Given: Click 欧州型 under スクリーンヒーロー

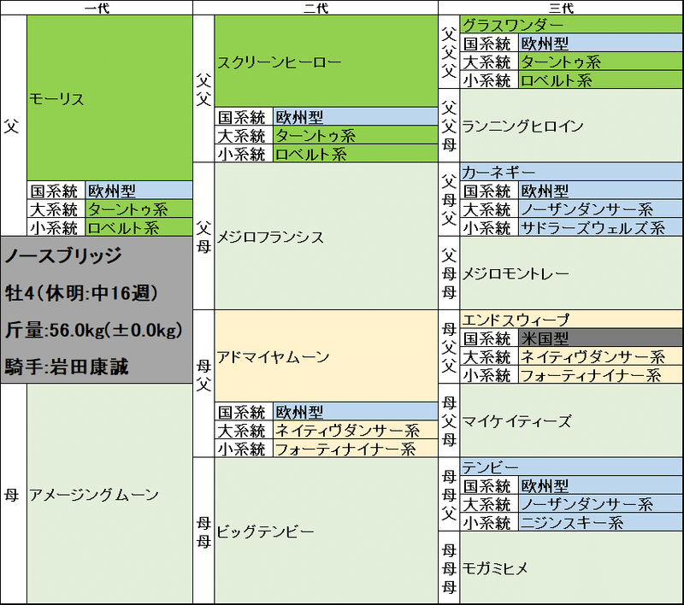Looking at the screenshot, I should (356, 117).
